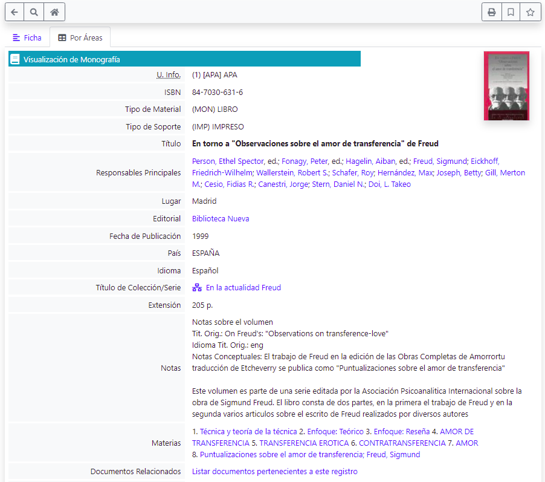Open the book cover thumbnail
Screen dimensions: 545x482
tap(506, 86)
